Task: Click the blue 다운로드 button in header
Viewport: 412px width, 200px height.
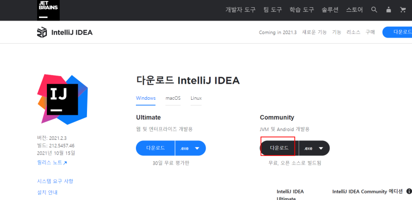Action: pyautogui.click(x=397, y=32)
